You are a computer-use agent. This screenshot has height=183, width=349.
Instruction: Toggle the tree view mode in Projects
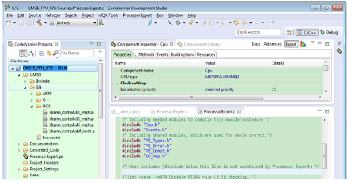point(23,53)
